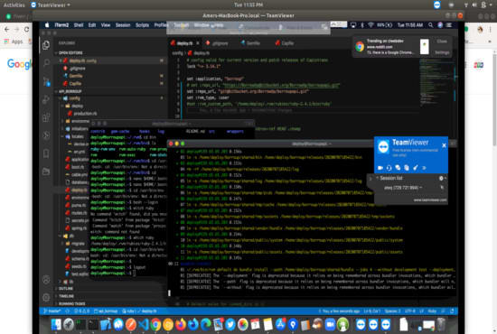This screenshot has width=497, height=334.
Task: Open Twitter from the macOS dock
Action: (230, 324)
